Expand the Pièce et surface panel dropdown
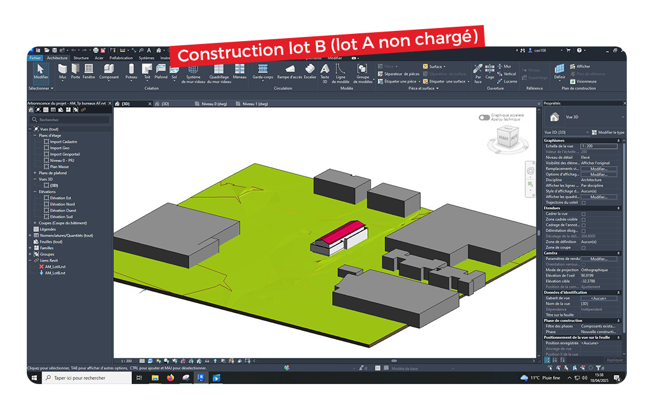This screenshot has height=415, width=653. tap(424, 88)
